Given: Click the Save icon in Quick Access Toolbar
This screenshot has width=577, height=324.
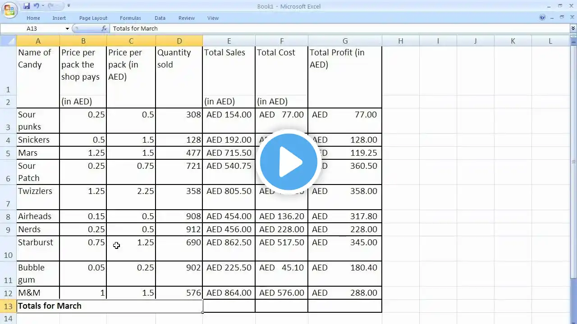Looking at the screenshot, I should click(27, 6).
